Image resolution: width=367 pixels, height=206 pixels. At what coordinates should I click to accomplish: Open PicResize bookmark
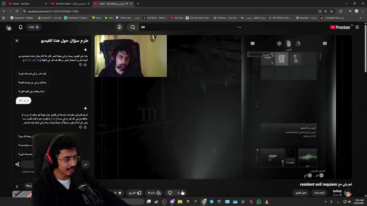tap(225, 18)
